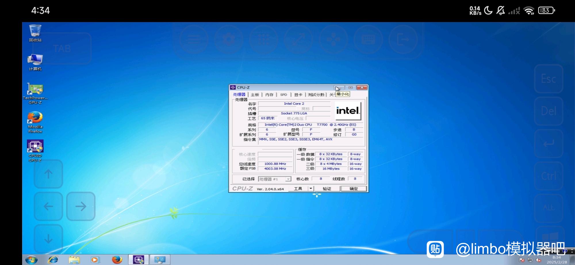Tap the overlay TAB key
The height and width of the screenshot is (265, 575).
[62, 49]
